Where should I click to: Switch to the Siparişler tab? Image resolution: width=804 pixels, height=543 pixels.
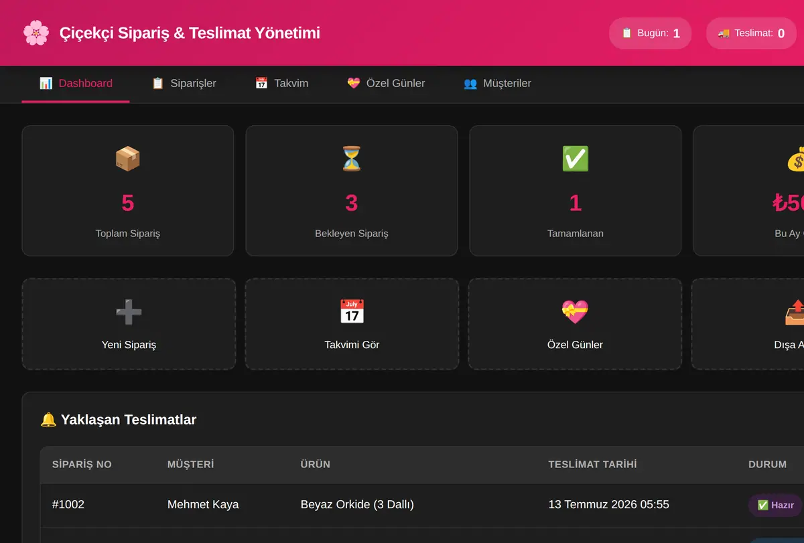tap(184, 84)
